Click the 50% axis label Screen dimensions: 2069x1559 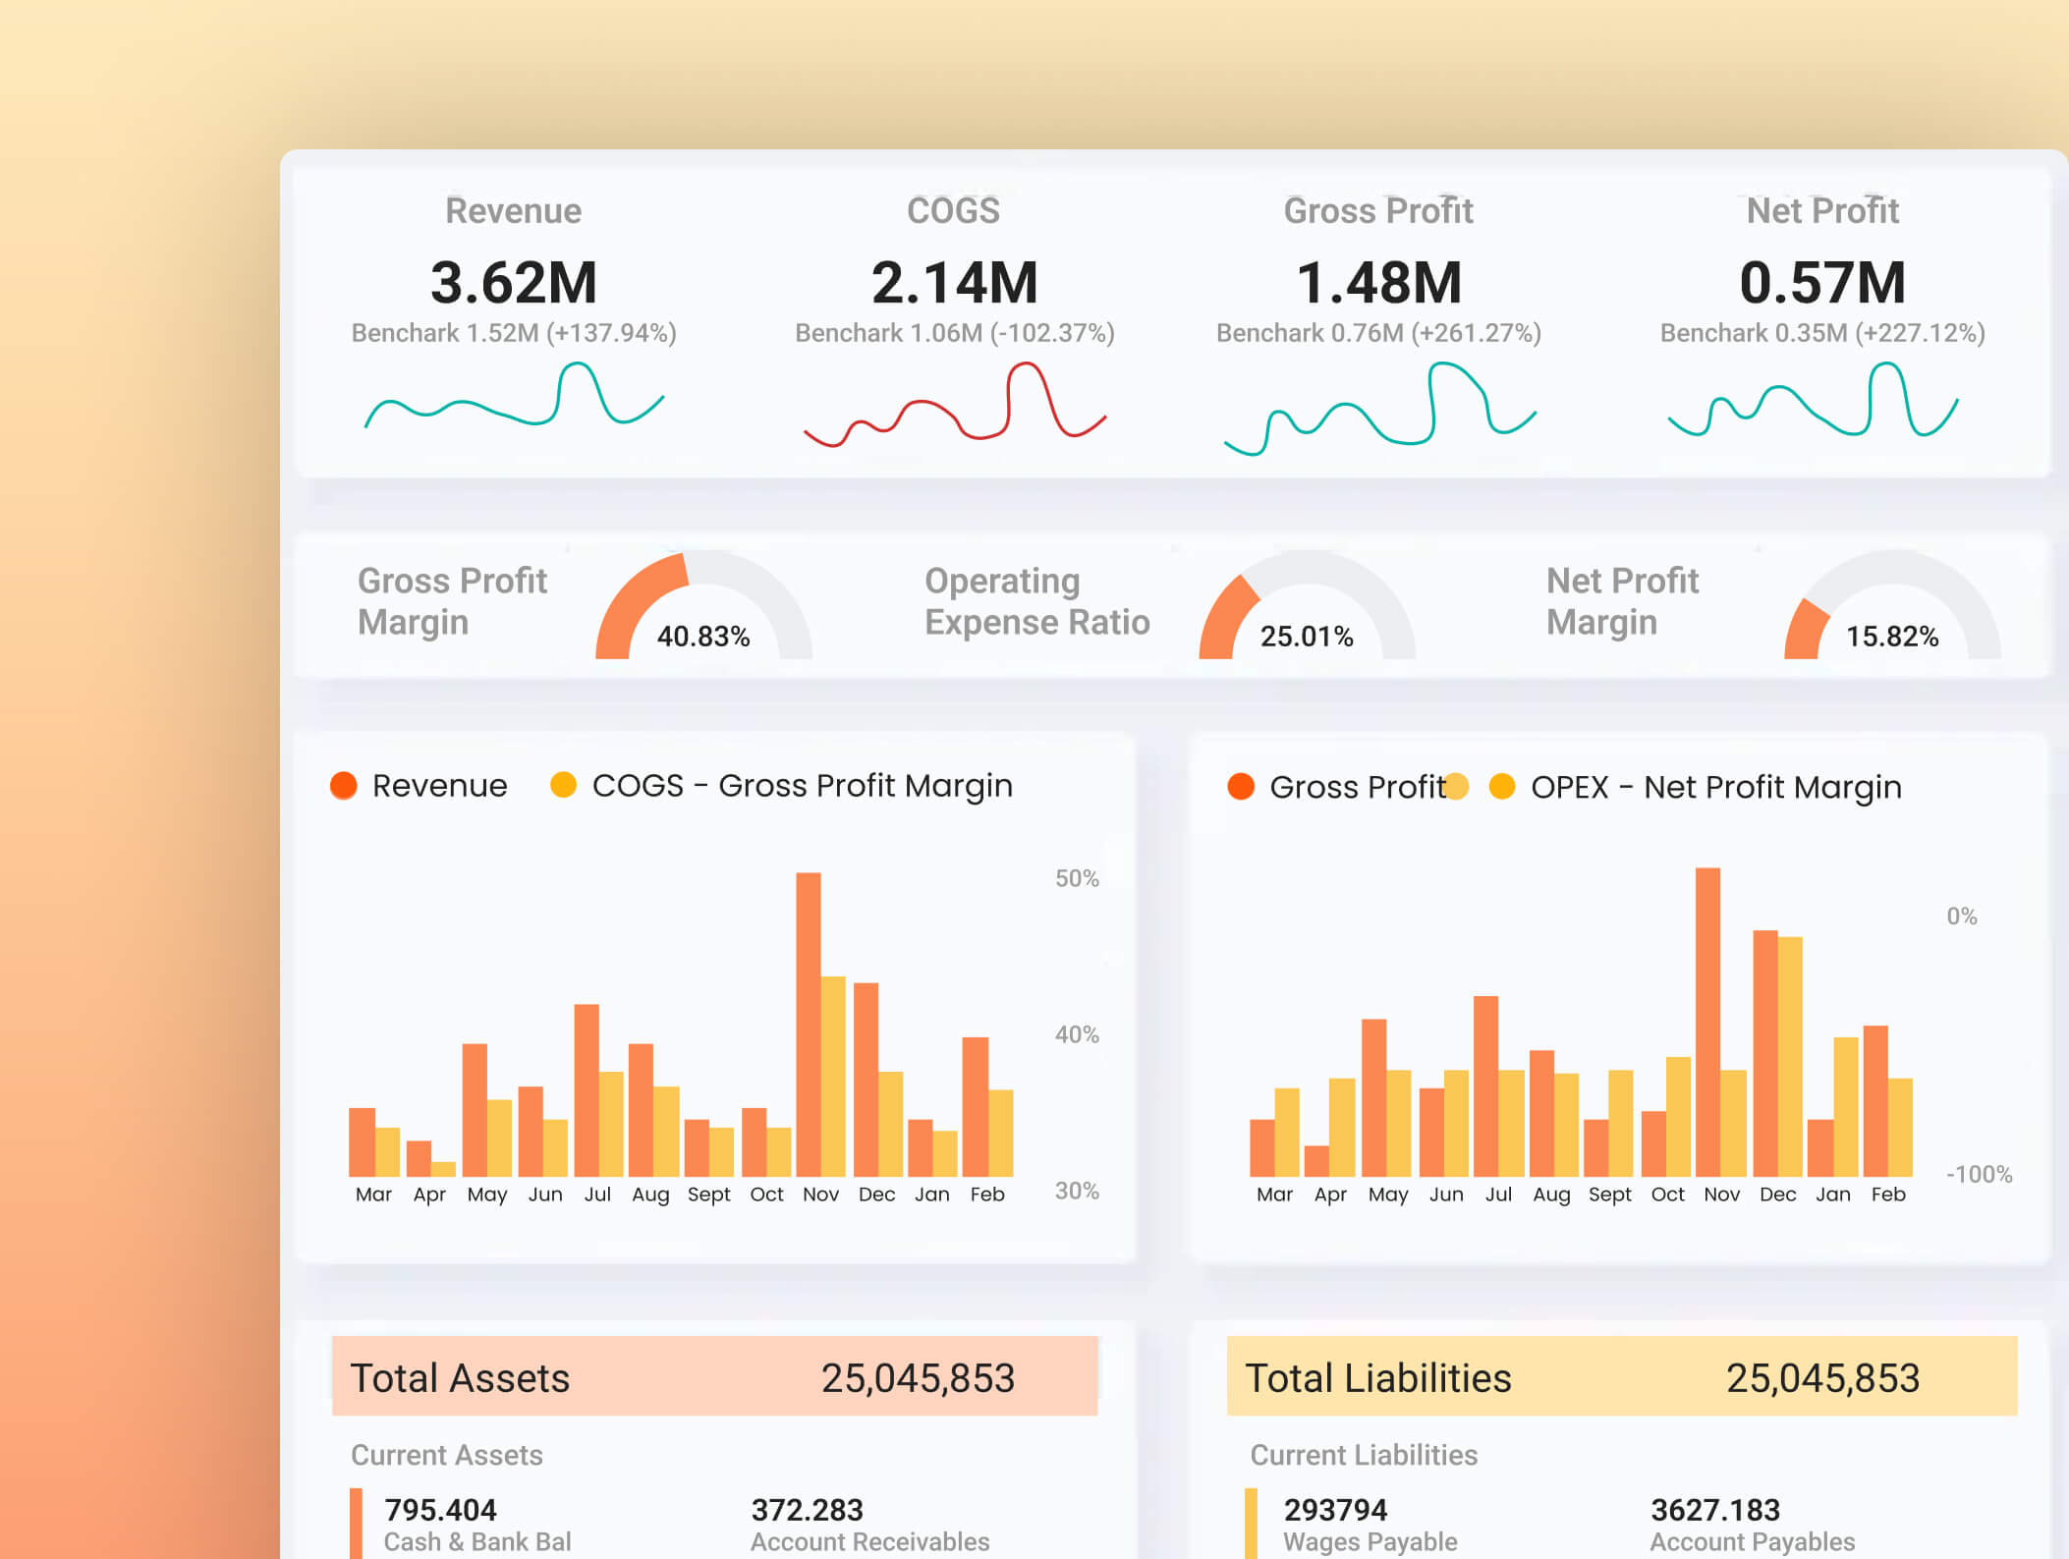[x=1077, y=878]
